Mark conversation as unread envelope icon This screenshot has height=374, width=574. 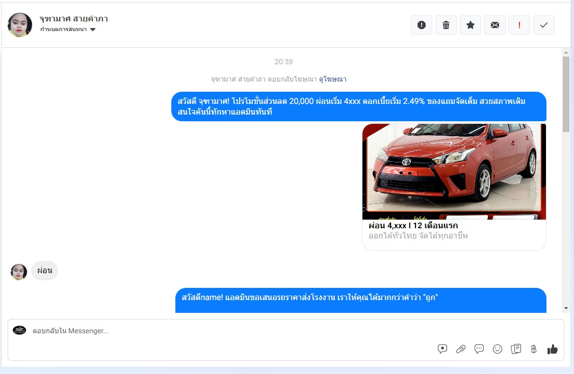(495, 25)
